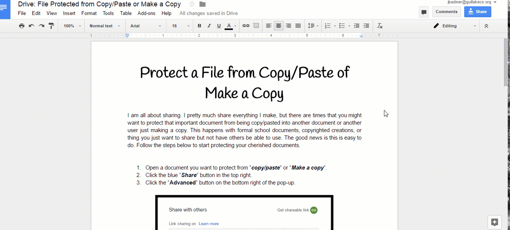Click 'All changes saved in Drive' text
This screenshot has width=510, height=230.
(x=209, y=13)
